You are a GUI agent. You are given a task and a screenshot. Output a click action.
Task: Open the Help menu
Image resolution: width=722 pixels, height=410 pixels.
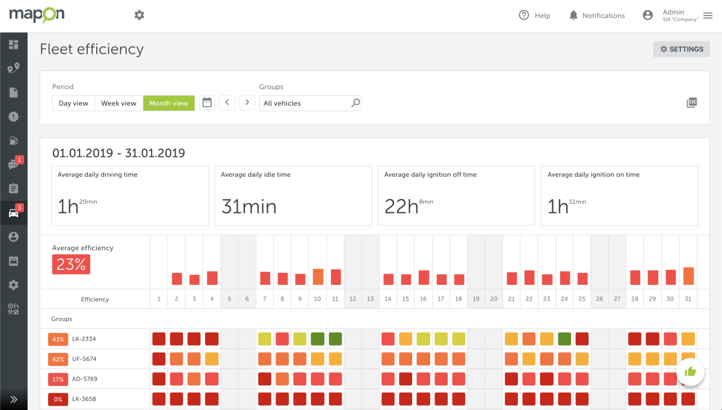(534, 15)
